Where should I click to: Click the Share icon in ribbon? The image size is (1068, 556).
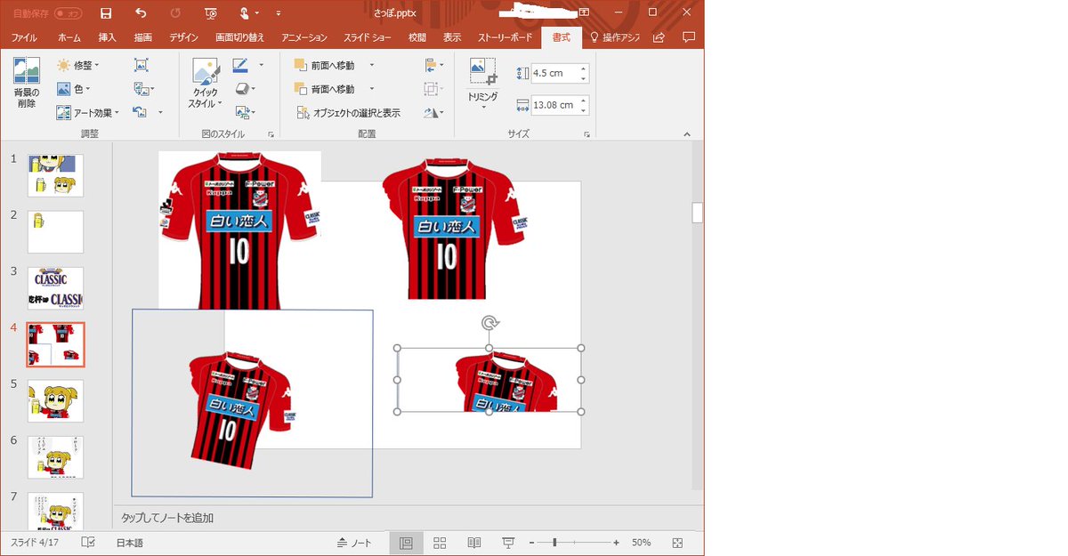(x=659, y=37)
